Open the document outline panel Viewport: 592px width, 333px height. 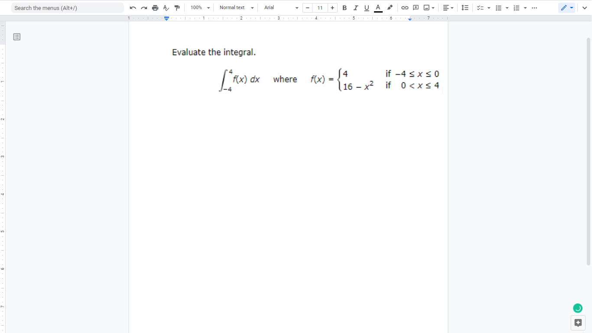pyautogui.click(x=16, y=36)
